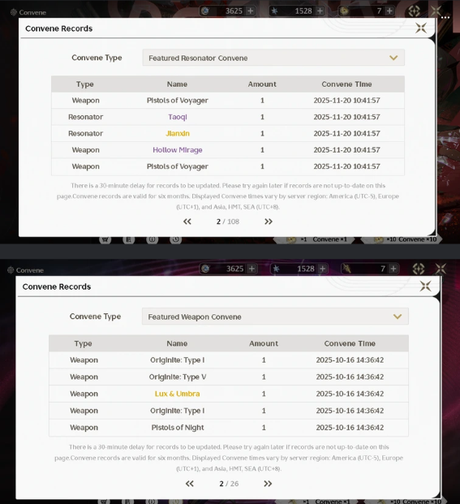
Task: Click the gold ticket icon beside 7 in the Resonator window
Action: pos(344,11)
